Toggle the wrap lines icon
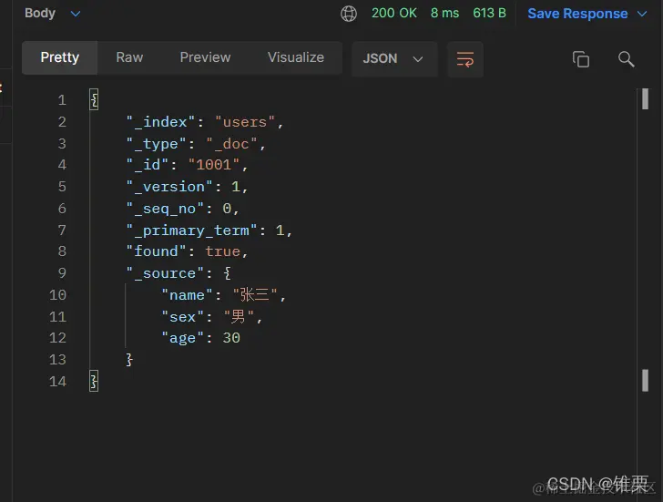The width and height of the screenshot is (663, 502). coord(465,59)
